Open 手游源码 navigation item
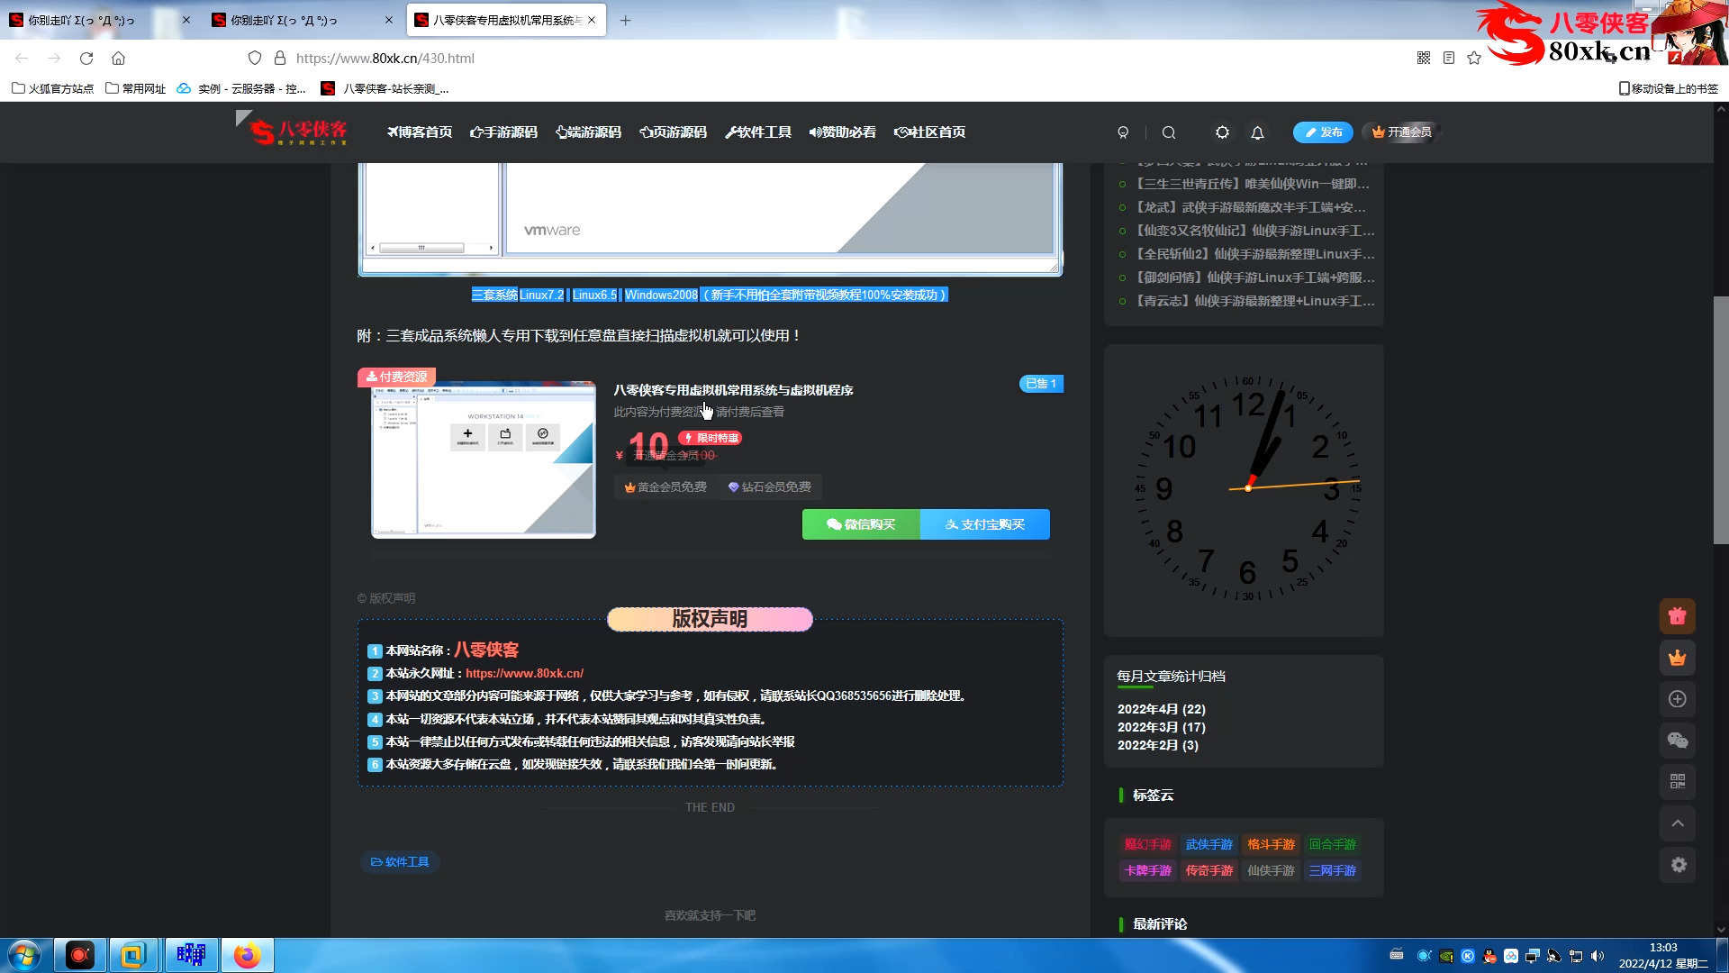Image resolution: width=1729 pixels, height=973 pixels. click(x=503, y=132)
